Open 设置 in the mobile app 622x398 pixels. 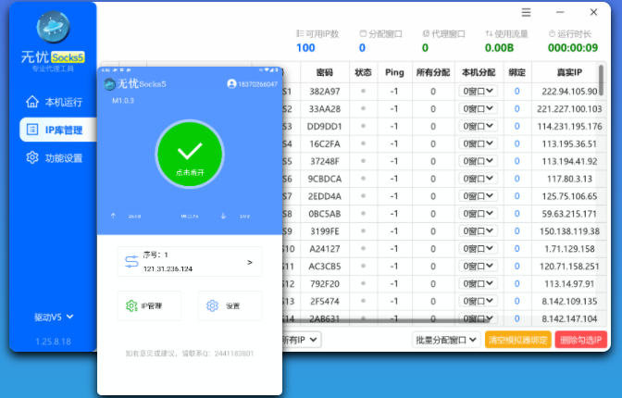tap(230, 305)
